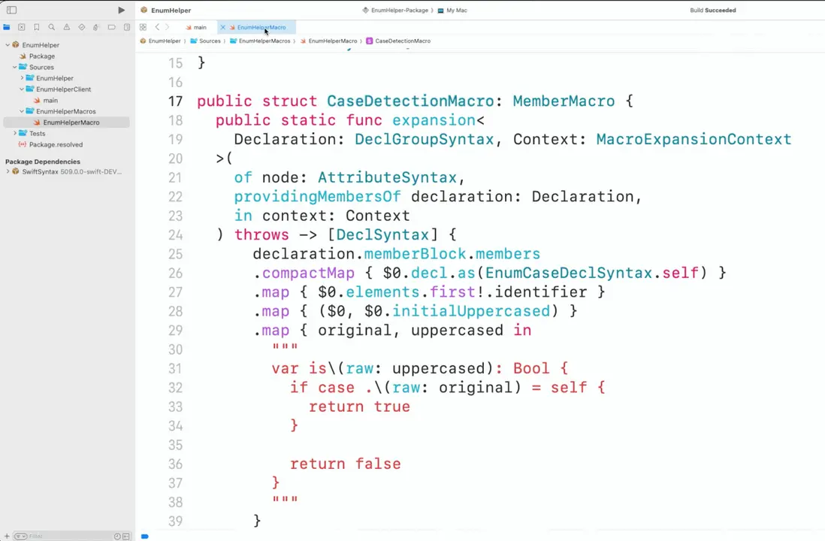Viewport: 825px width, 541px height.
Task: Click MemberMacro protocol name on line 17
Action: click(564, 101)
